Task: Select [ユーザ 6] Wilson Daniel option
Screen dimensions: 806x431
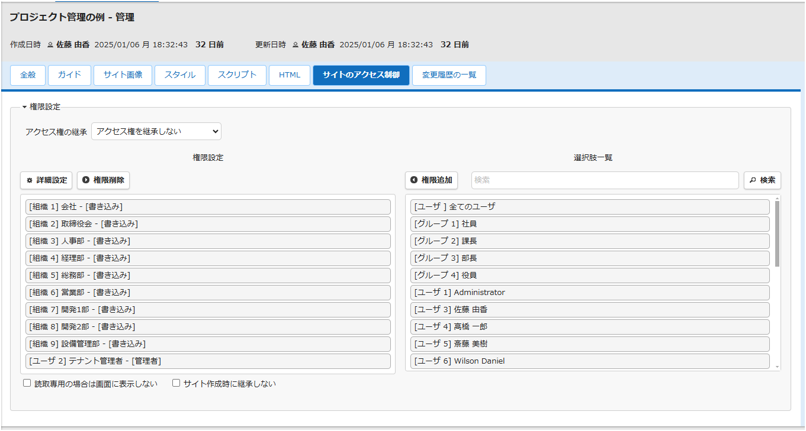Action: 590,361
